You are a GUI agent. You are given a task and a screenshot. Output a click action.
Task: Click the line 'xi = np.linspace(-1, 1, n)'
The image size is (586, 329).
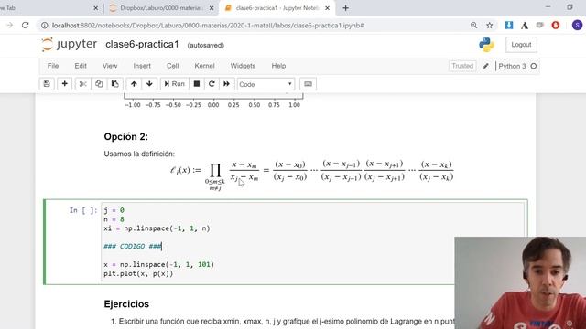tap(157, 228)
